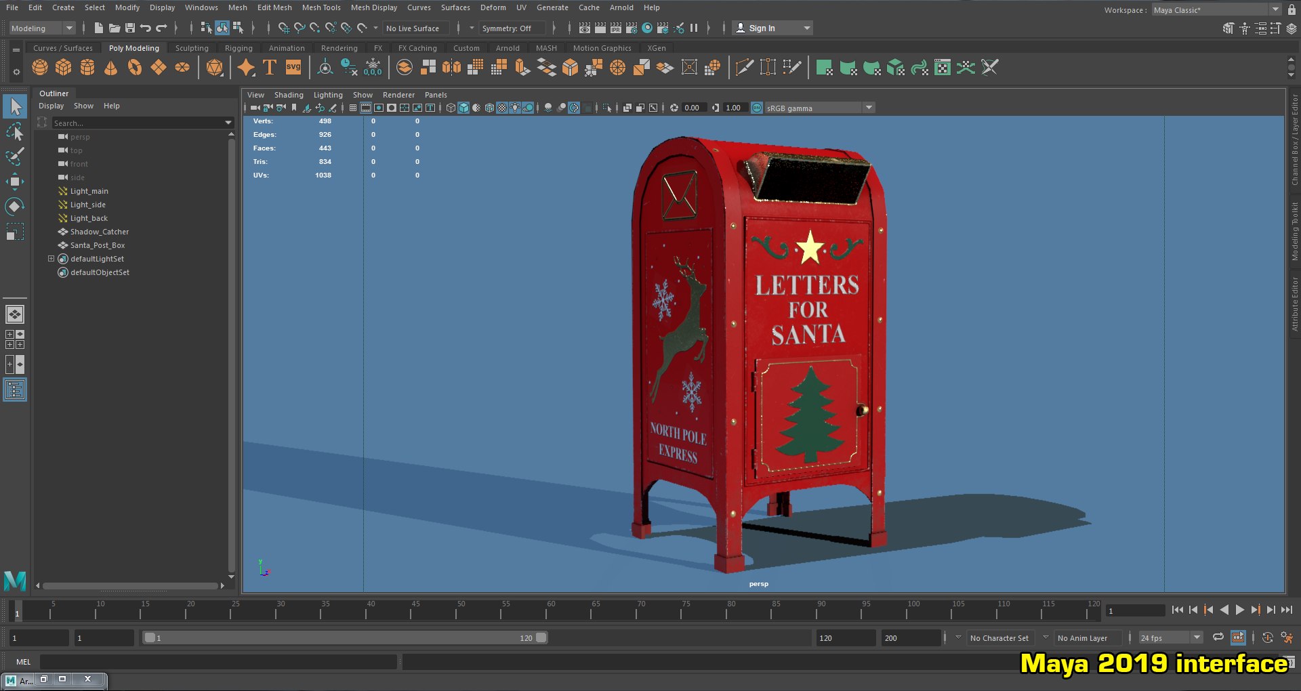Create a polygon cone from the shelf
Screen dimensions: 1301x691
click(x=111, y=67)
